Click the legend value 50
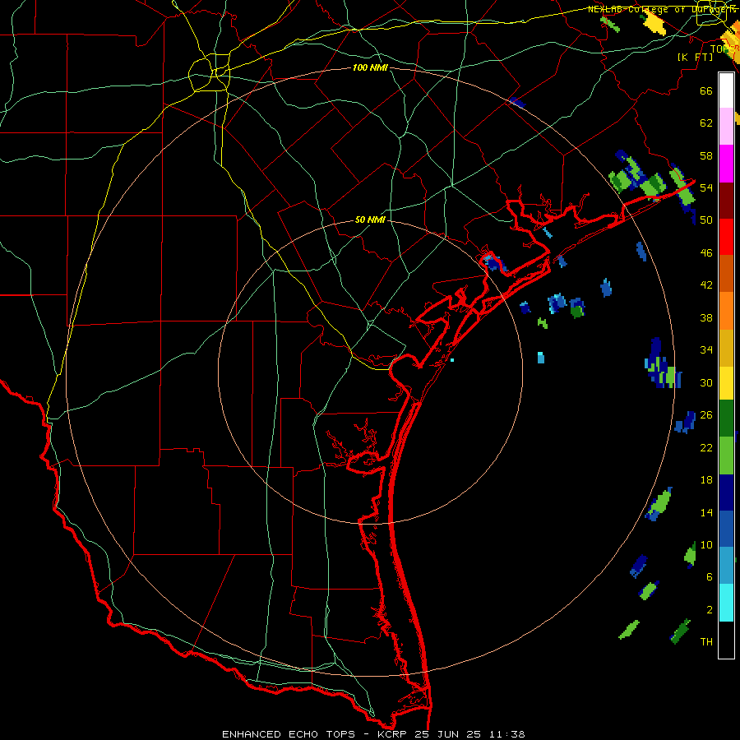740x740 pixels. click(x=706, y=220)
